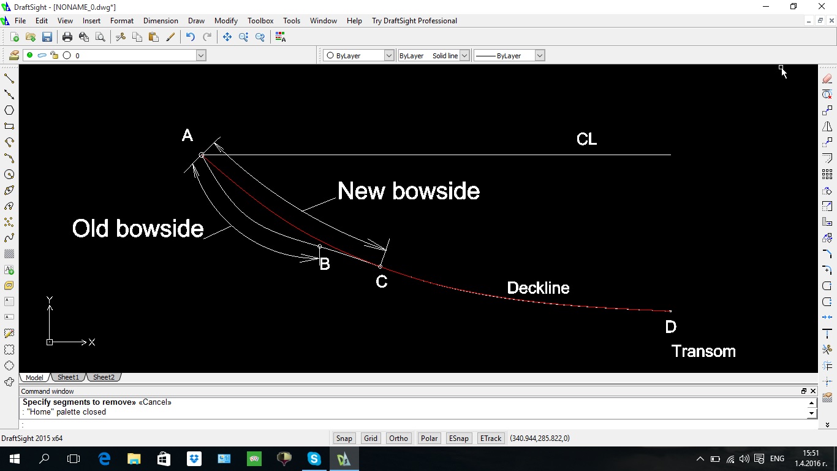
Task: Select the Polygon draw tool
Action: [x=9, y=110]
